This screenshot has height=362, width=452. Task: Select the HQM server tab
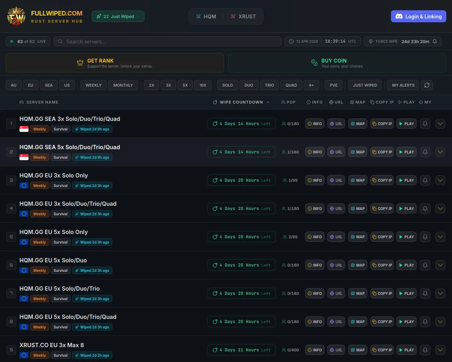206,16
